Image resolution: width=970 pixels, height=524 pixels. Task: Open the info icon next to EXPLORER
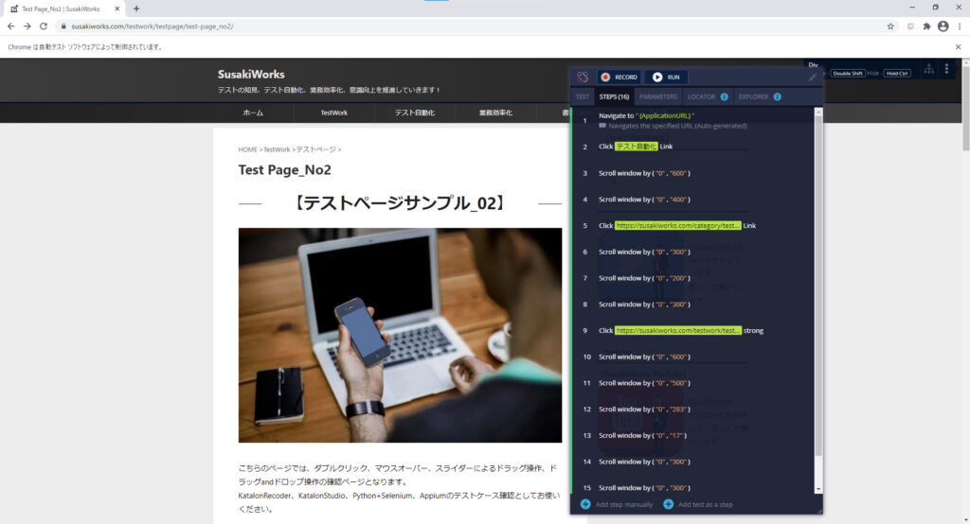777,97
